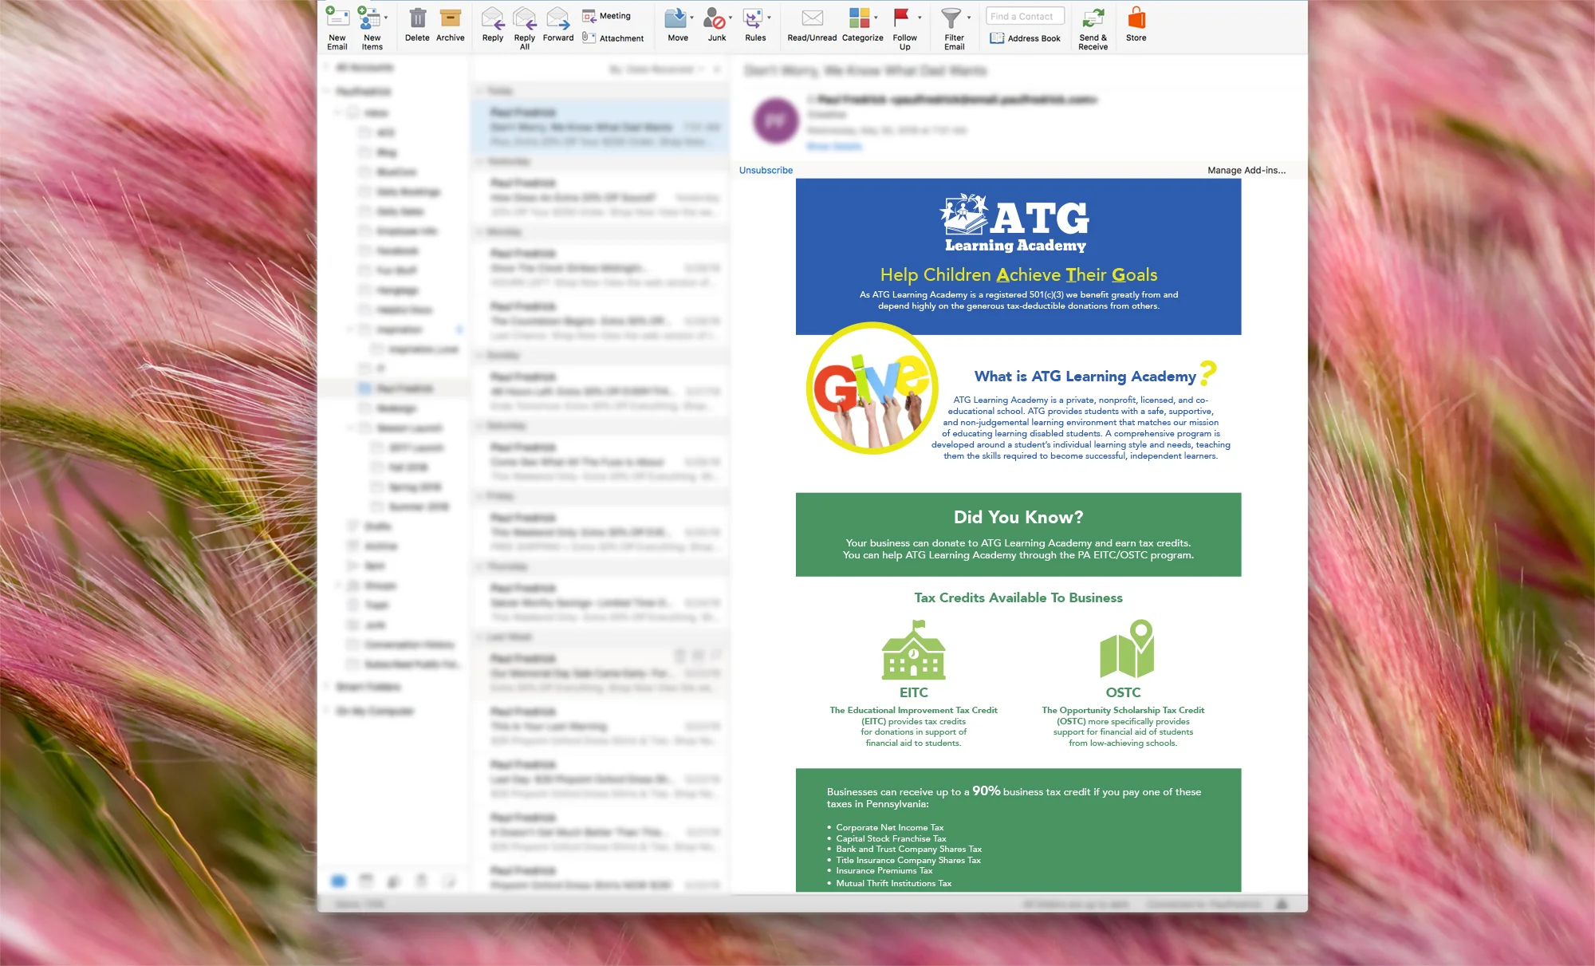Open the New Items dropdown arrow
Viewport: 1595px width, 966px height.
coord(386,18)
